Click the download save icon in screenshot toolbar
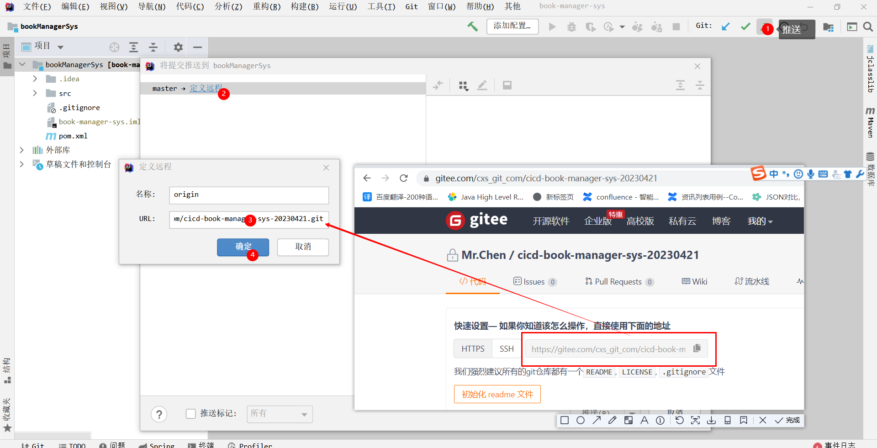877x448 pixels. 711,420
